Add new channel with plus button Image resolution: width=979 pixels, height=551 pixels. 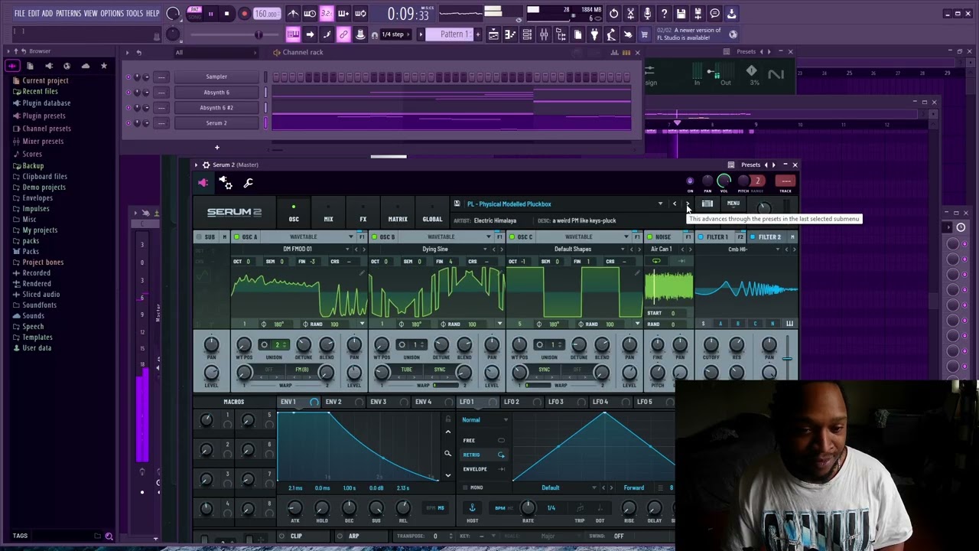[x=216, y=147]
